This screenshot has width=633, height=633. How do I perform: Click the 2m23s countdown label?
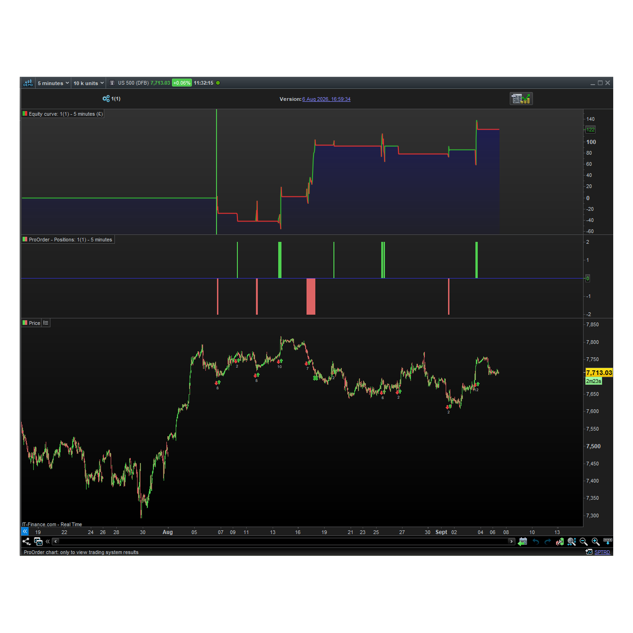(593, 381)
